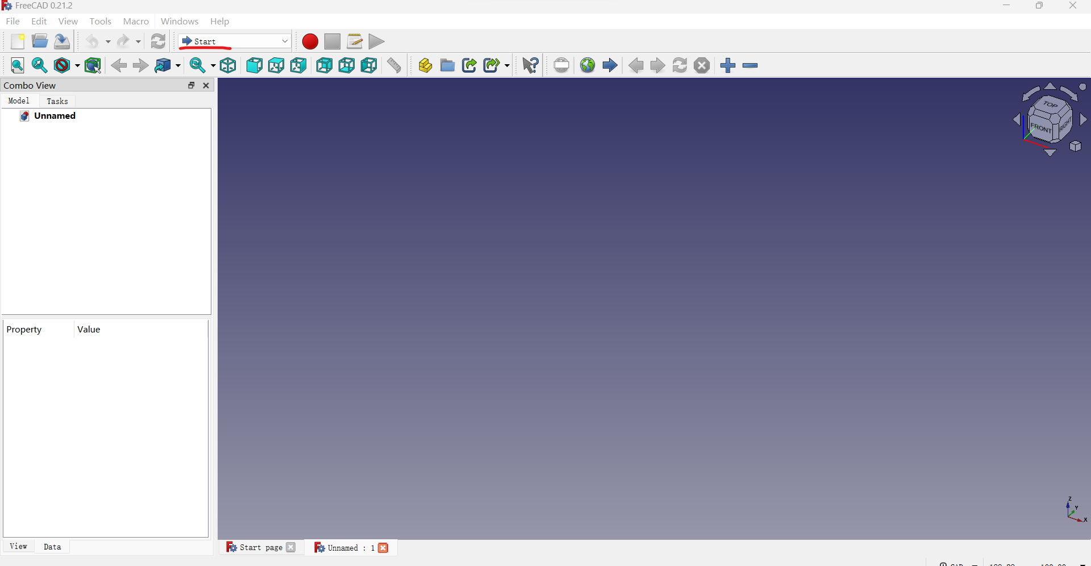Set the Isometric view
Viewport: 1091px width, 566px height.
click(228, 65)
